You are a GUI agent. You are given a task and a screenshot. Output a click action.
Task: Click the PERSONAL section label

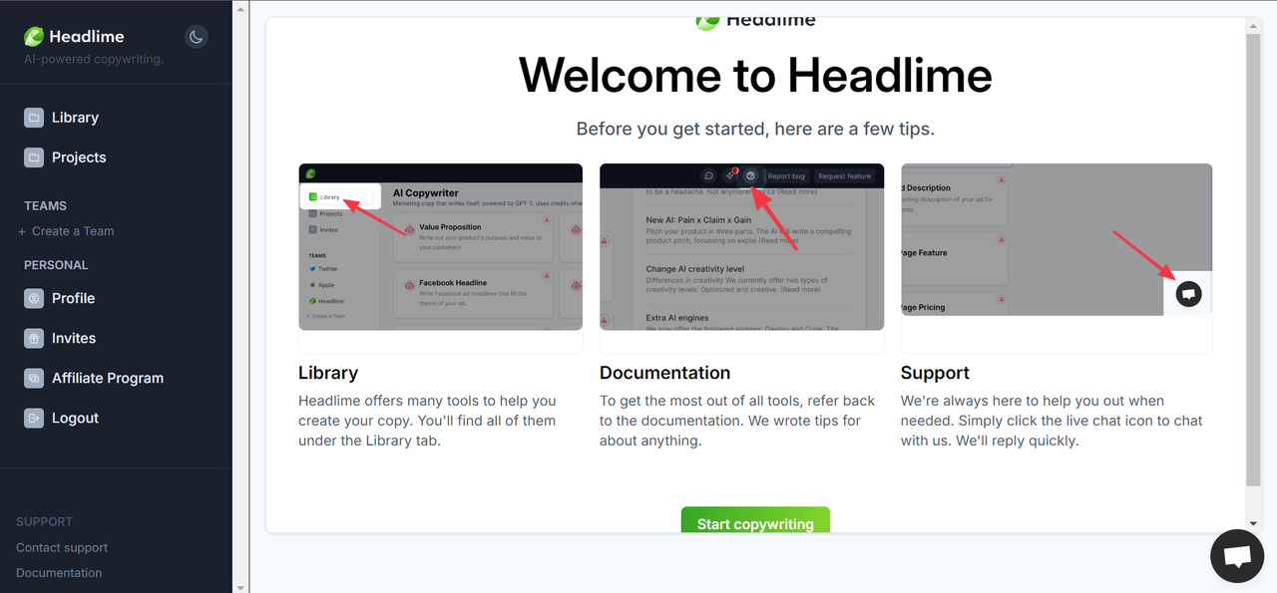[x=56, y=265]
